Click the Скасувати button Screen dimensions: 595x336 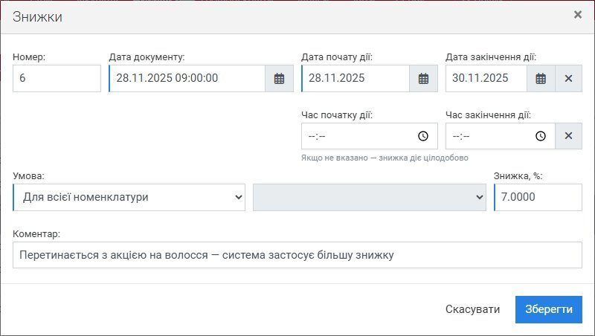[472, 309]
